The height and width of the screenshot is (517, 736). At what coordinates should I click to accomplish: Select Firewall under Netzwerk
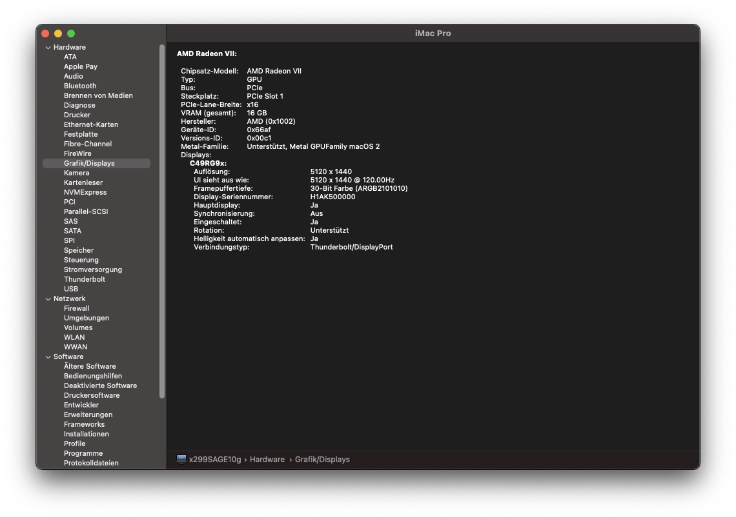tap(77, 308)
